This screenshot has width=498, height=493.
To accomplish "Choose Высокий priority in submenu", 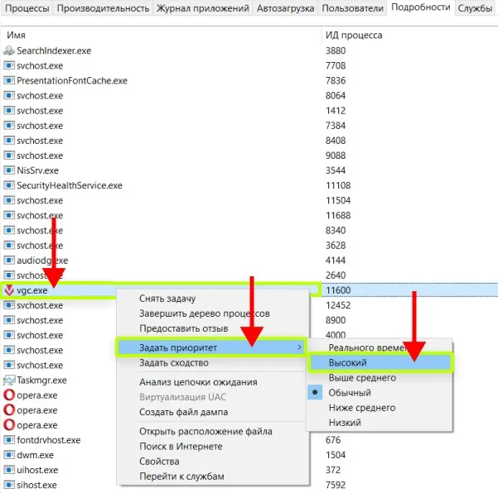I will (380, 362).
